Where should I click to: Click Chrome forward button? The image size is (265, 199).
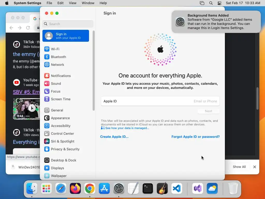coord(20,28)
